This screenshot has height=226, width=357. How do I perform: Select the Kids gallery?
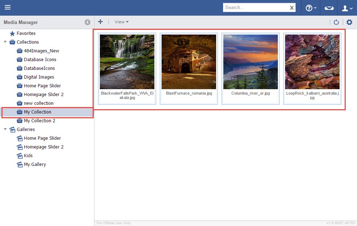coord(28,156)
